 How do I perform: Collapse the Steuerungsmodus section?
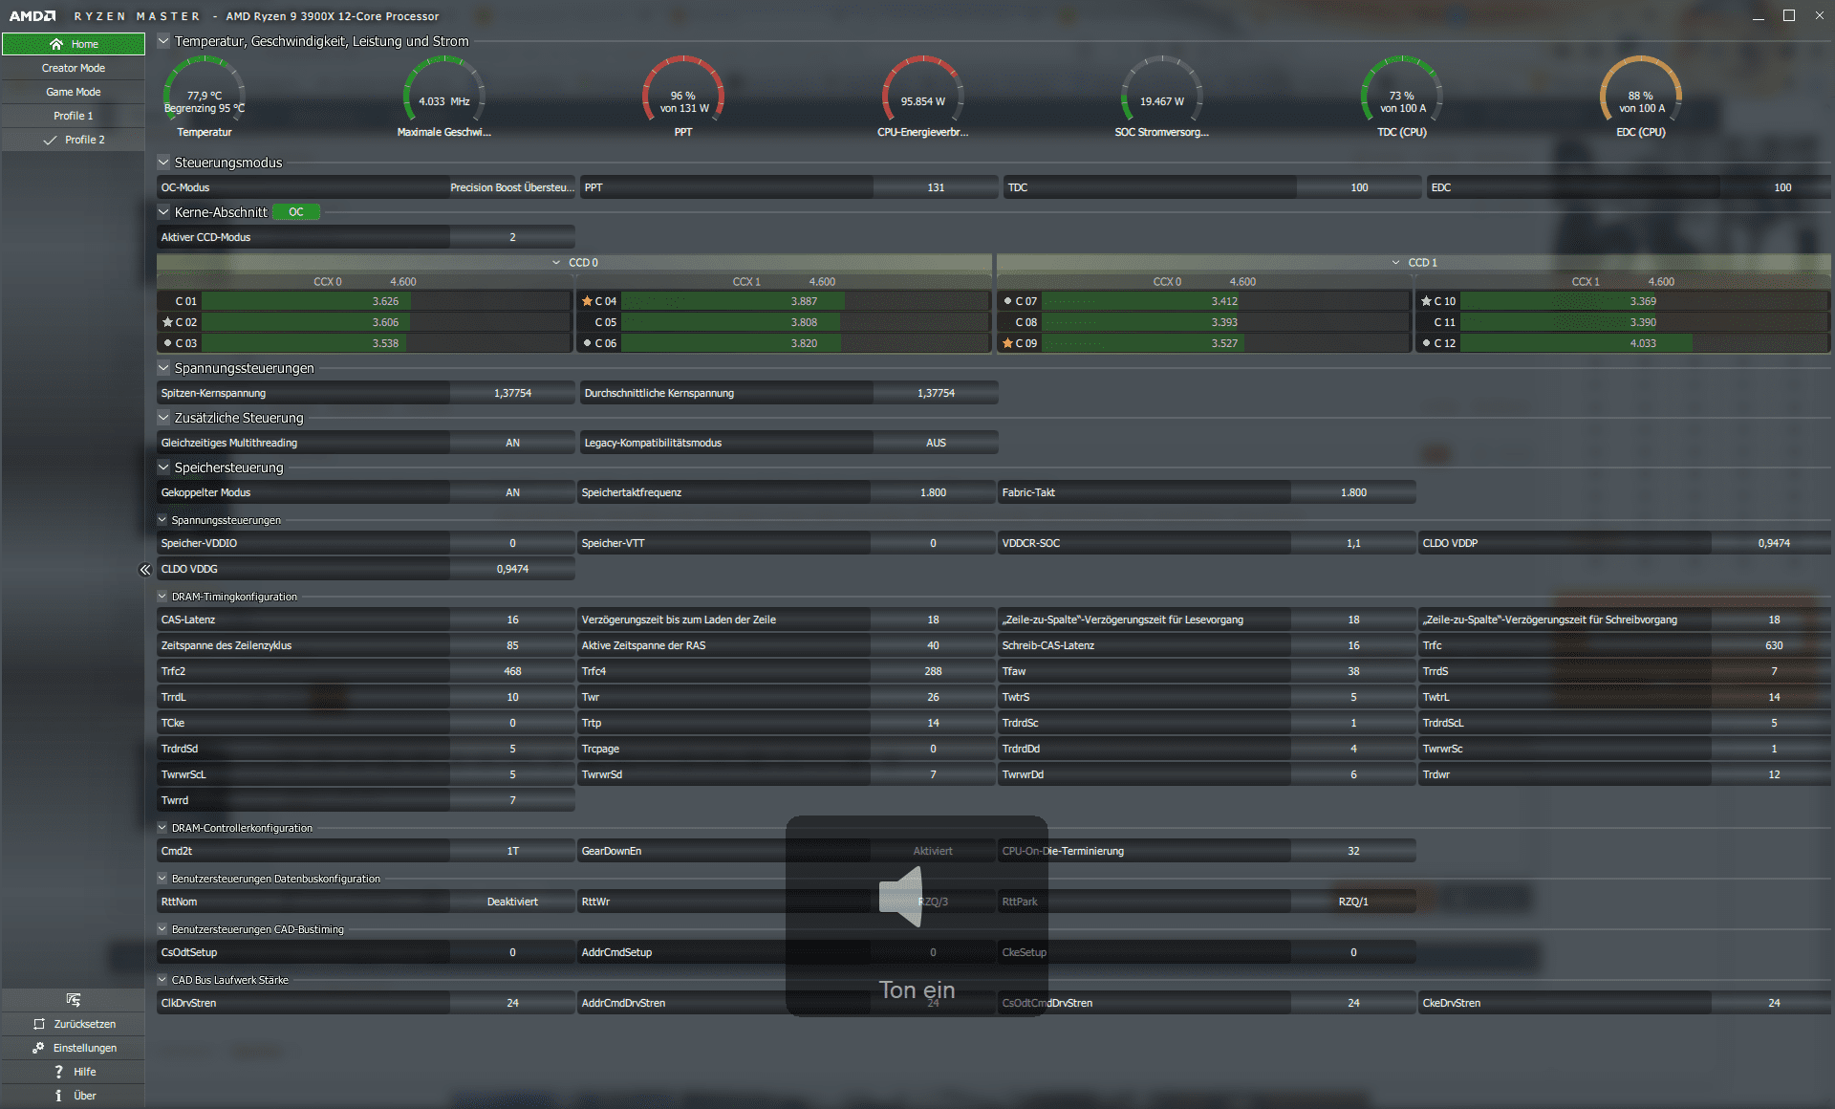163,163
